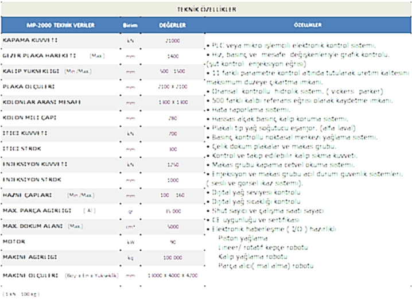Click the ÖZELLİKLER column header
This screenshot has width=412, height=299.
coord(307,26)
